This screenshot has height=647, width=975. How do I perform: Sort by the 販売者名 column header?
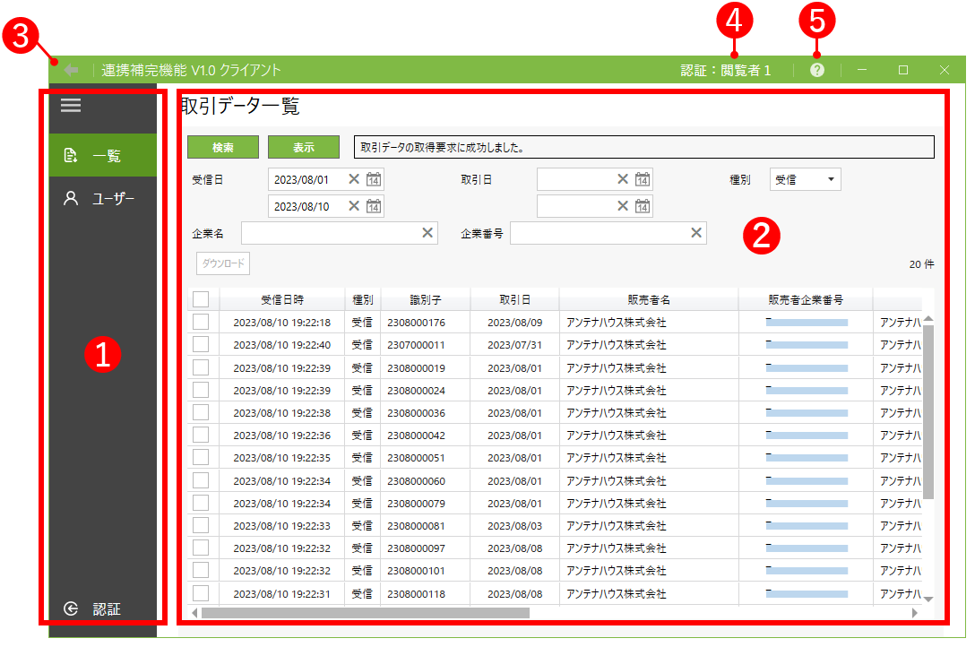pyautogui.click(x=649, y=299)
